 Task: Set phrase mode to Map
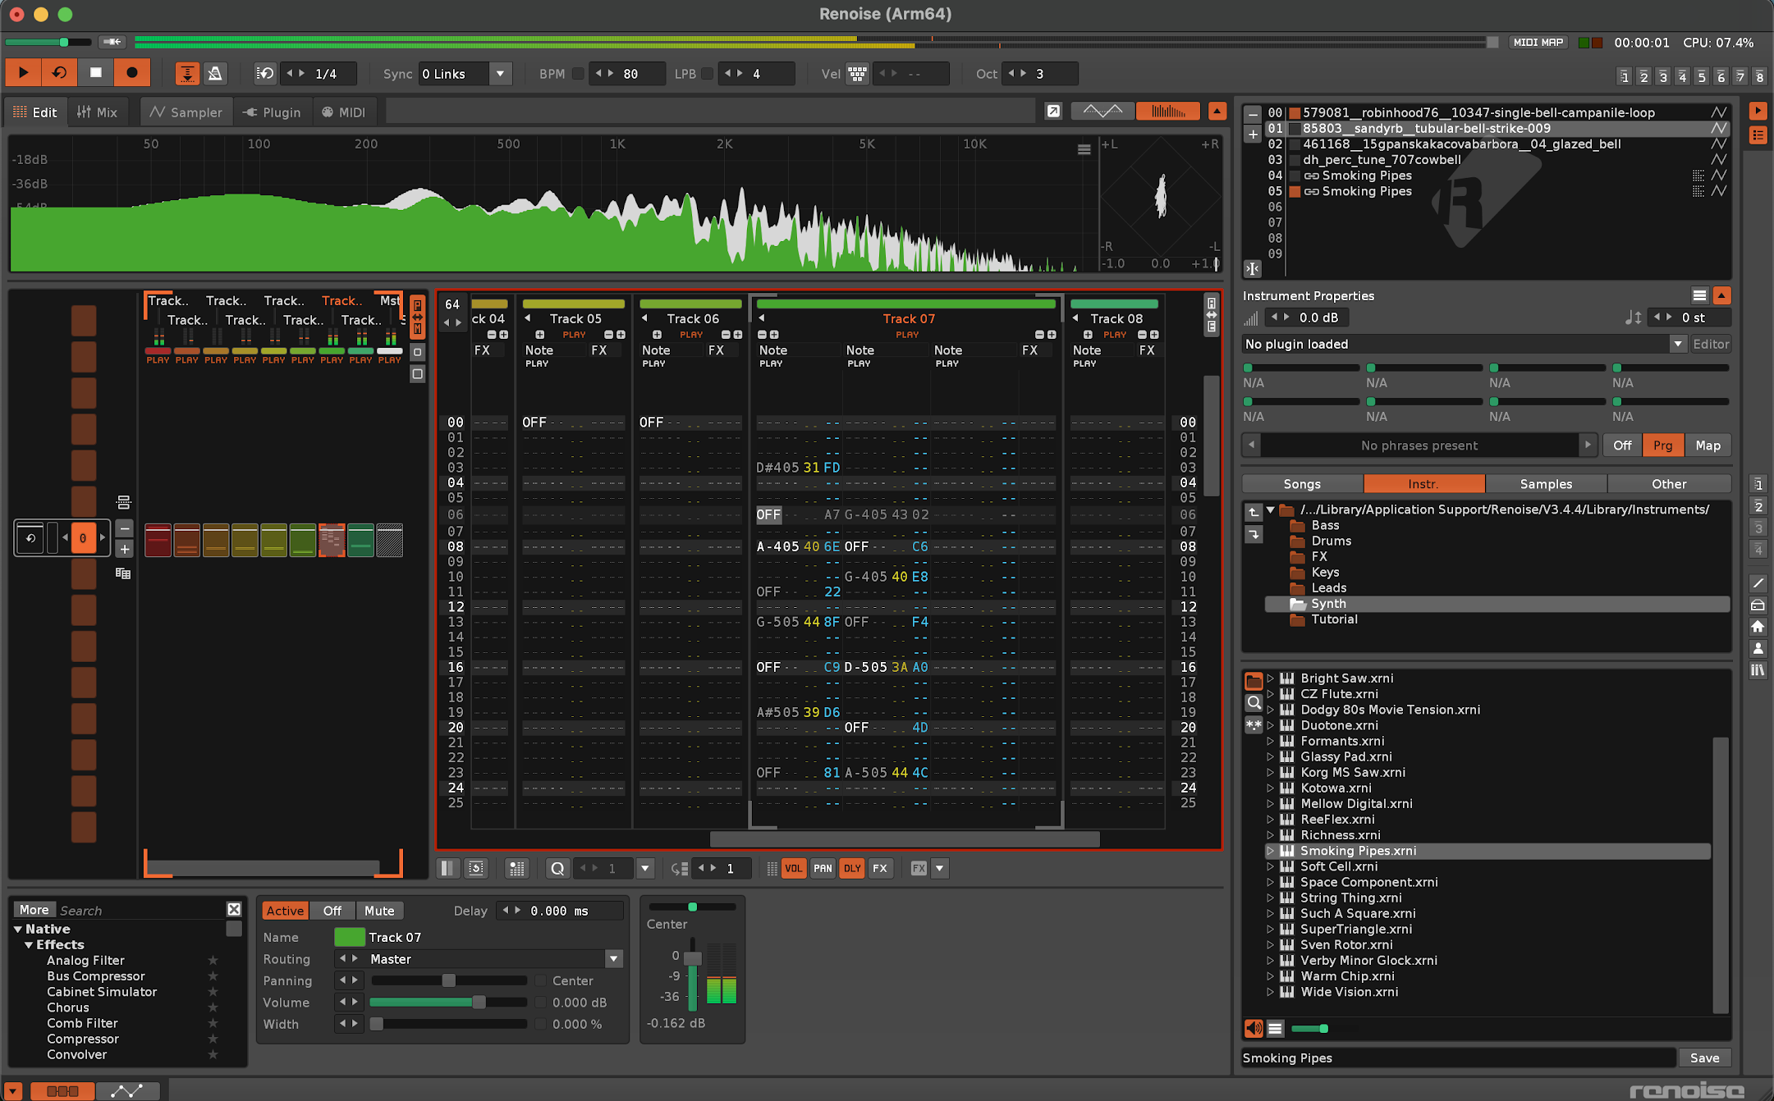(x=1708, y=445)
